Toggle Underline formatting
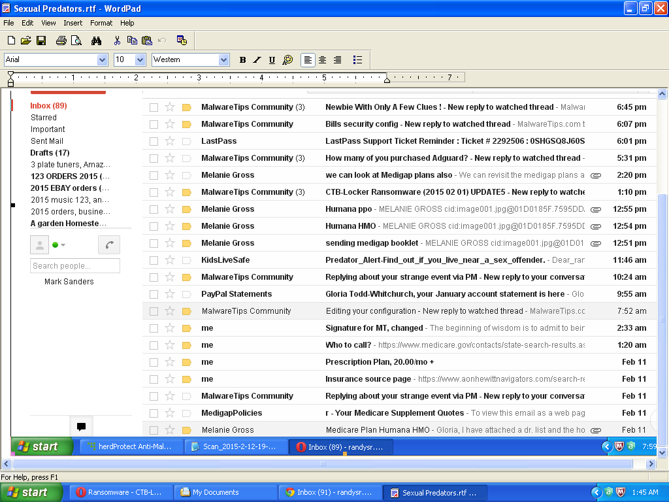The width and height of the screenshot is (669, 502). (x=272, y=60)
